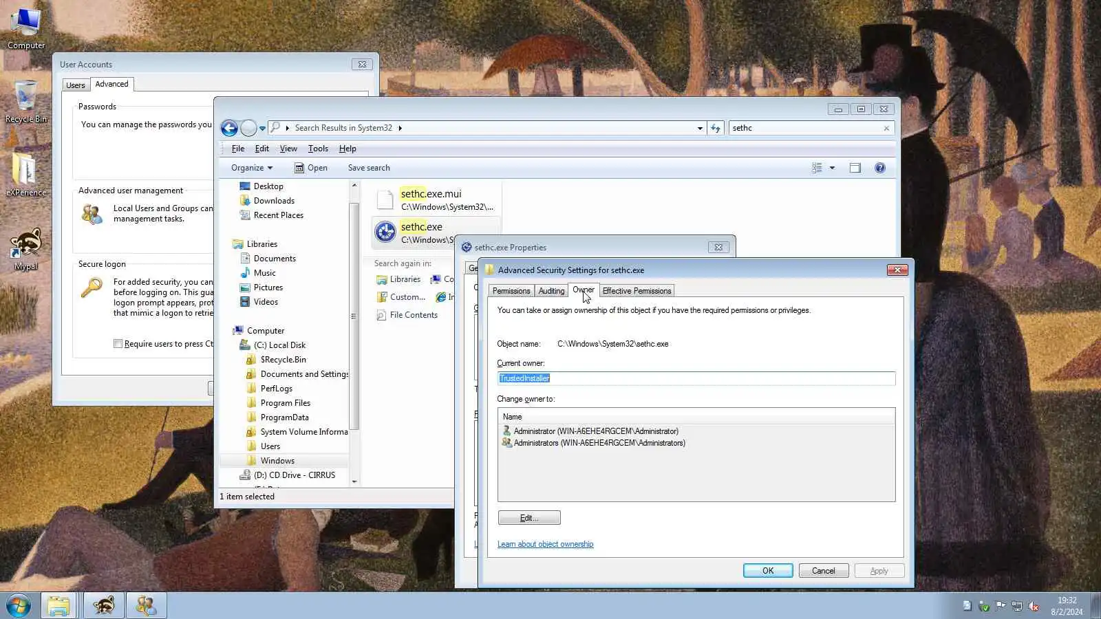Switch to User Accounts taskbar button
The height and width of the screenshot is (619, 1101).
[x=146, y=606]
